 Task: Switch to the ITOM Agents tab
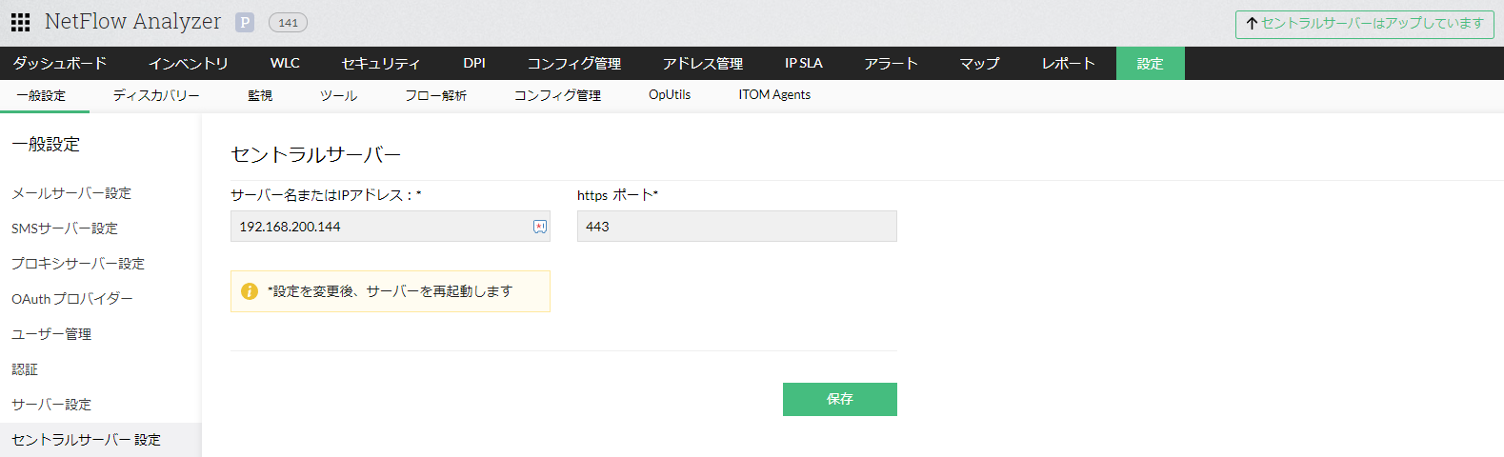point(774,95)
